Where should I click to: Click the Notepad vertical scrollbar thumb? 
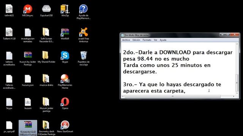tap(237, 83)
